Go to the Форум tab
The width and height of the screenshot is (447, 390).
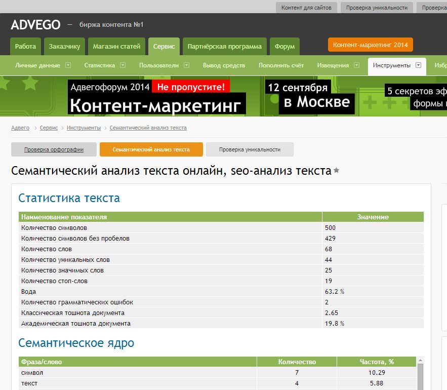click(285, 47)
